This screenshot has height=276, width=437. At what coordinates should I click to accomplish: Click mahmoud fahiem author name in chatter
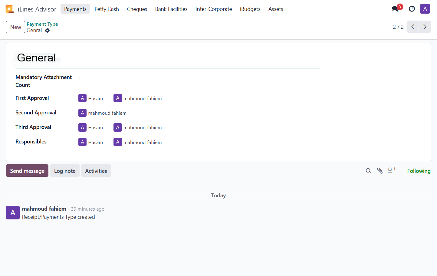(x=44, y=209)
